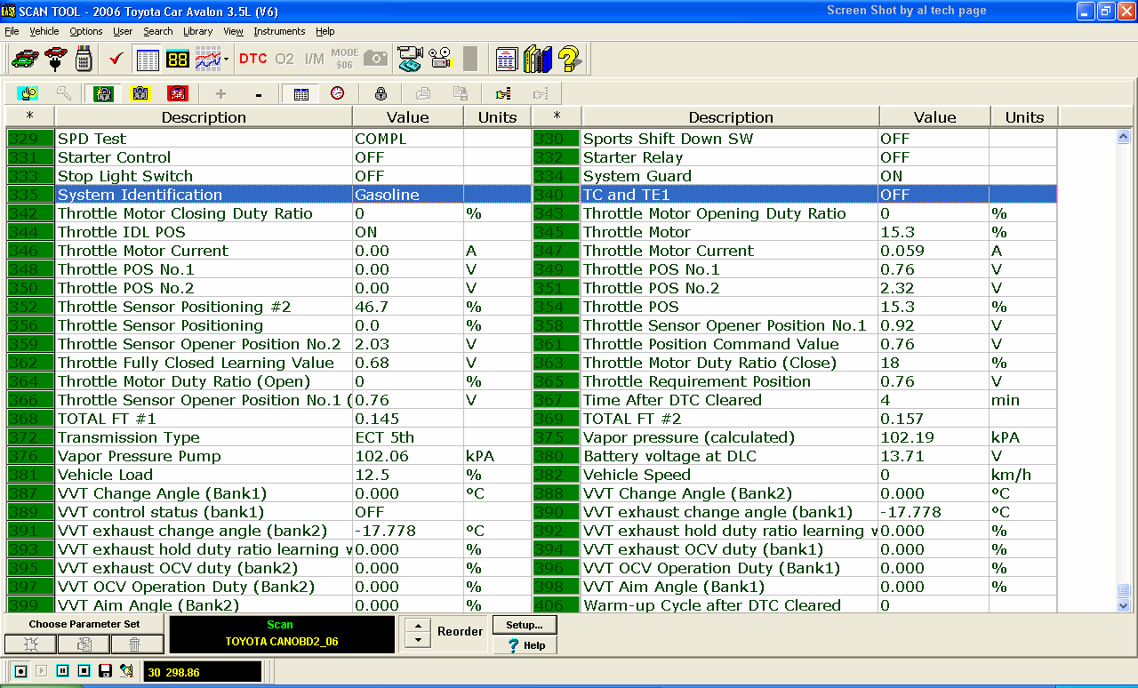Viewport: 1138px width, 688px height.
Task: Click the Reorder down arrow
Action: (x=416, y=640)
